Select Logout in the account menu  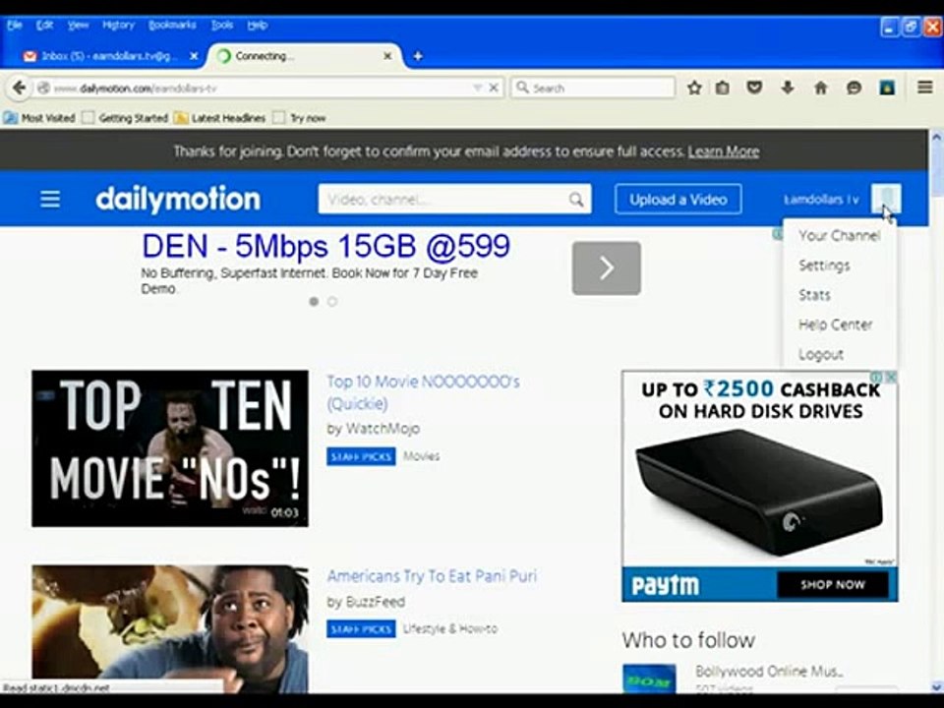tap(820, 355)
